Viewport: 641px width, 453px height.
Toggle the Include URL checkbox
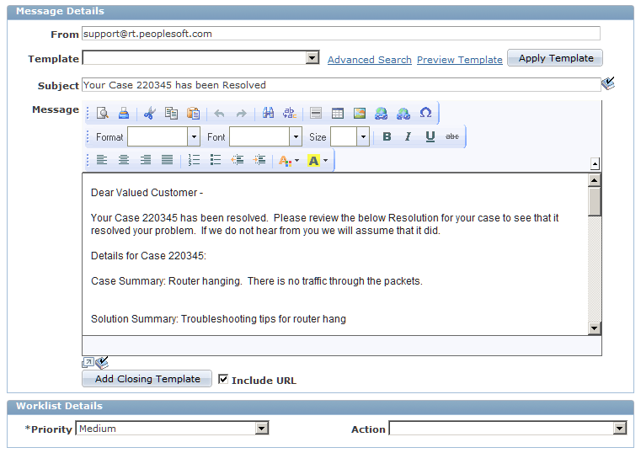[223, 379]
